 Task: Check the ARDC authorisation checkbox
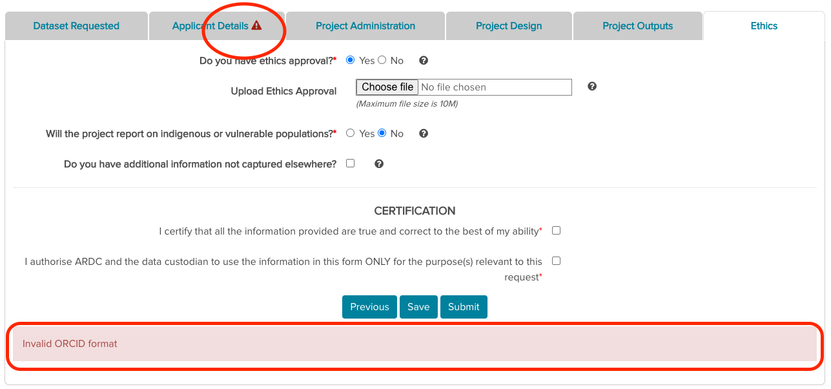click(557, 261)
